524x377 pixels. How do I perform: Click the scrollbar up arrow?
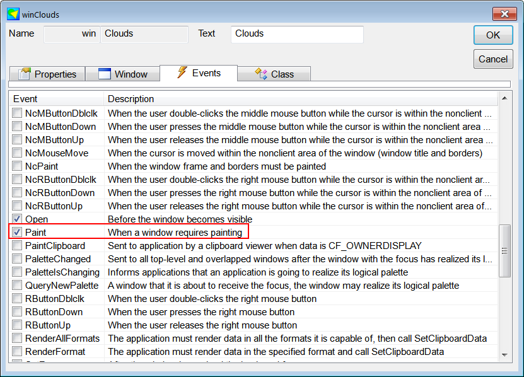pyautogui.click(x=504, y=98)
